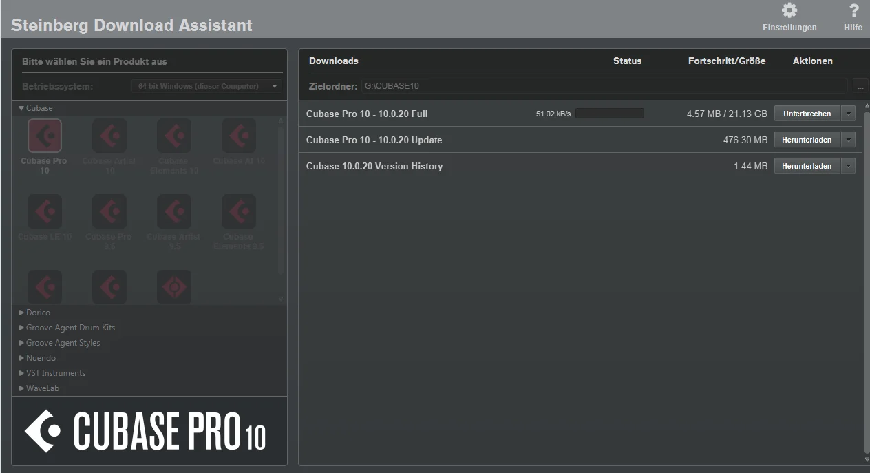Open Hilfe via the question mark icon
Image resolution: width=870 pixels, height=473 pixels.
click(854, 10)
